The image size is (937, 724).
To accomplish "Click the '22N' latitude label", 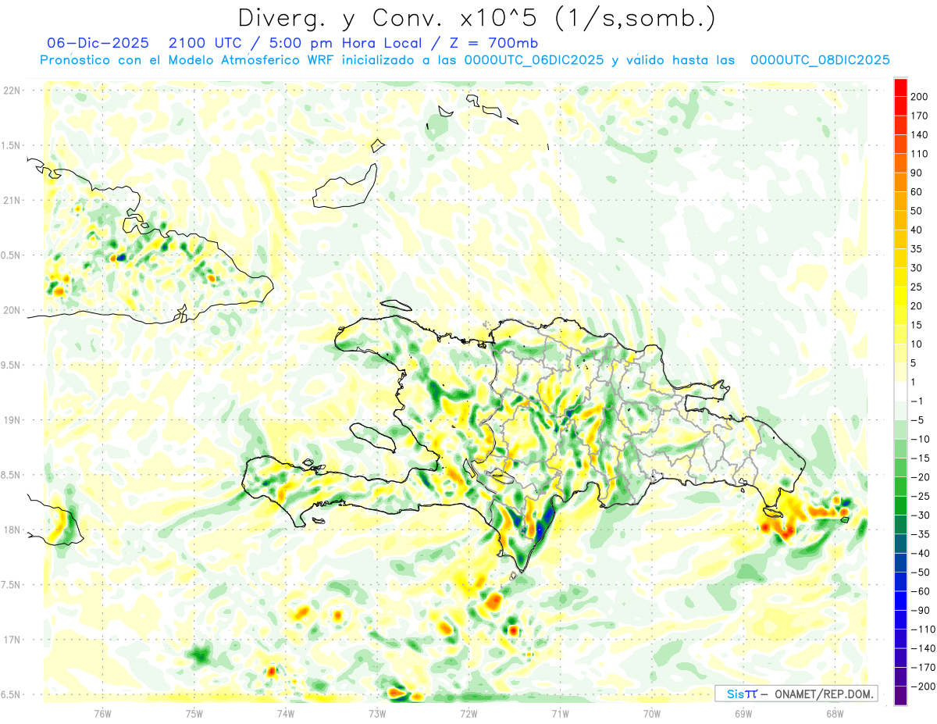I will pyautogui.click(x=12, y=91).
